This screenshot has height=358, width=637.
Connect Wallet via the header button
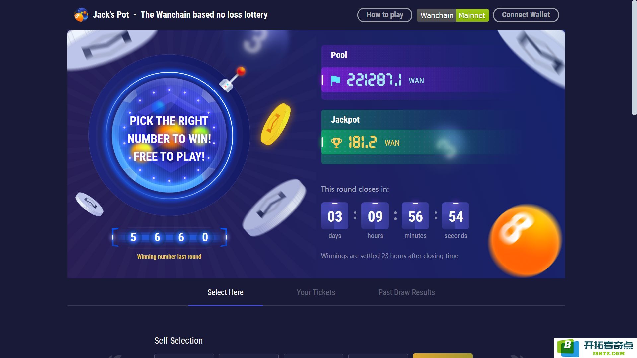[526, 15]
